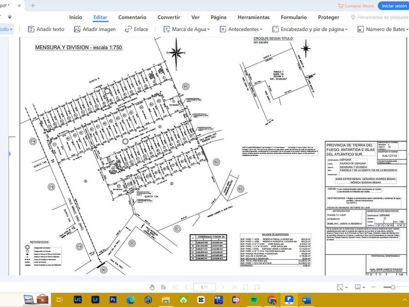This screenshot has width=409, height=307.
Task: Click the Enlace link tool
Action: tap(136, 29)
